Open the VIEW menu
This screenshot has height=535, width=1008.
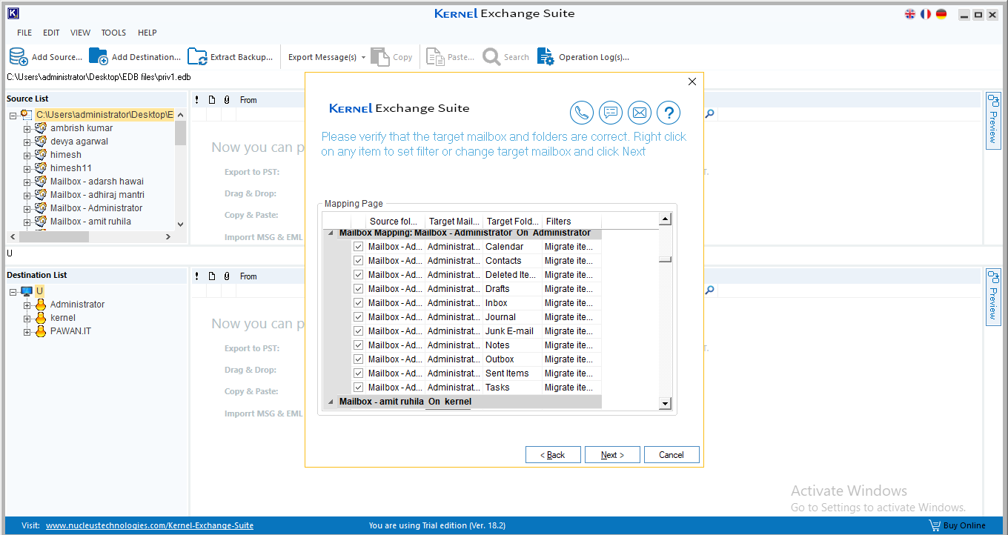(x=80, y=33)
